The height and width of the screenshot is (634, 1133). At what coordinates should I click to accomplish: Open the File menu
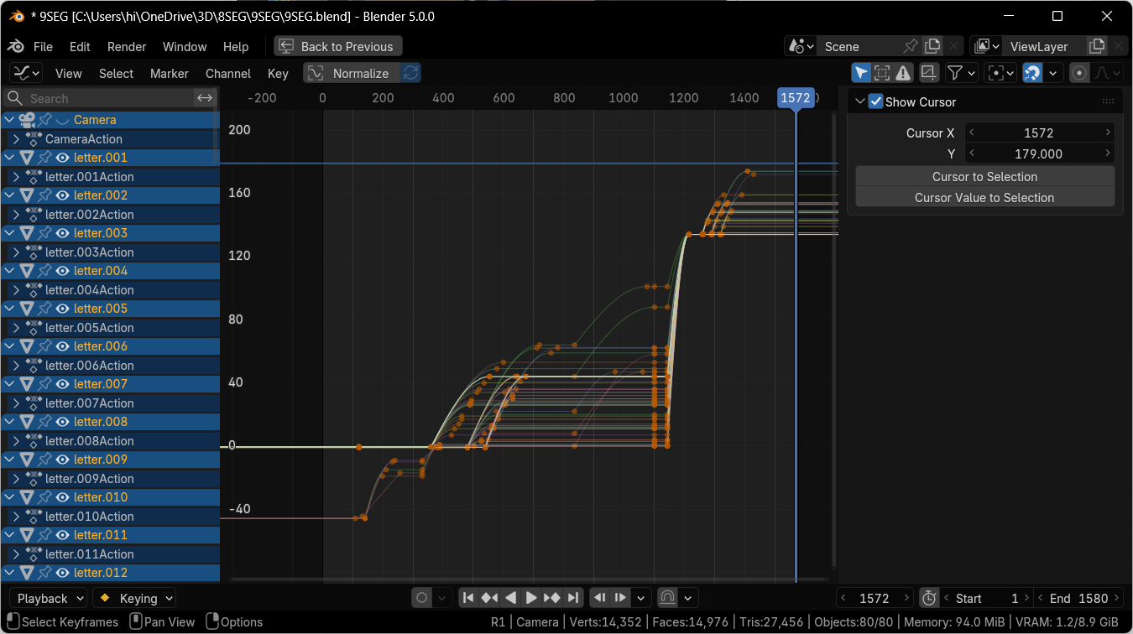click(x=43, y=47)
